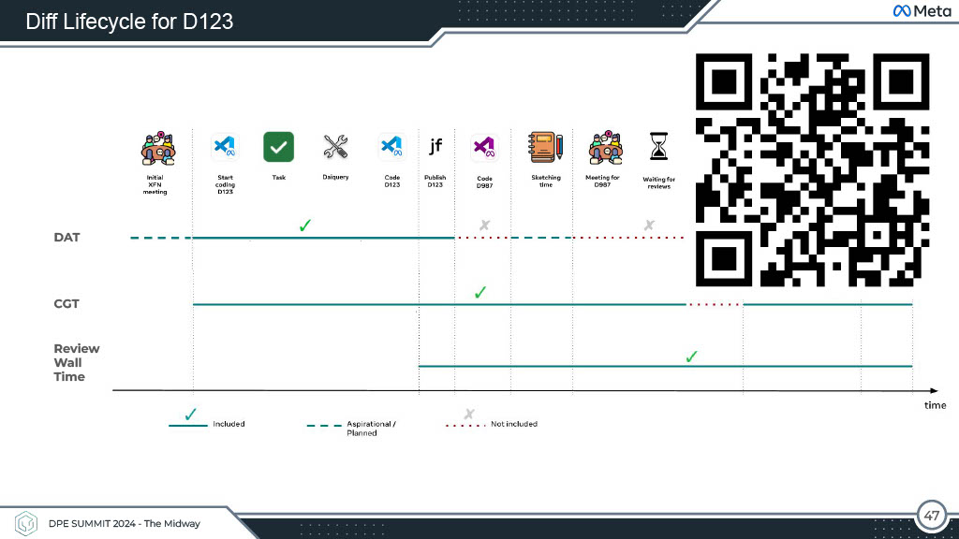Click the DAT gray X under Code D987

(484, 226)
